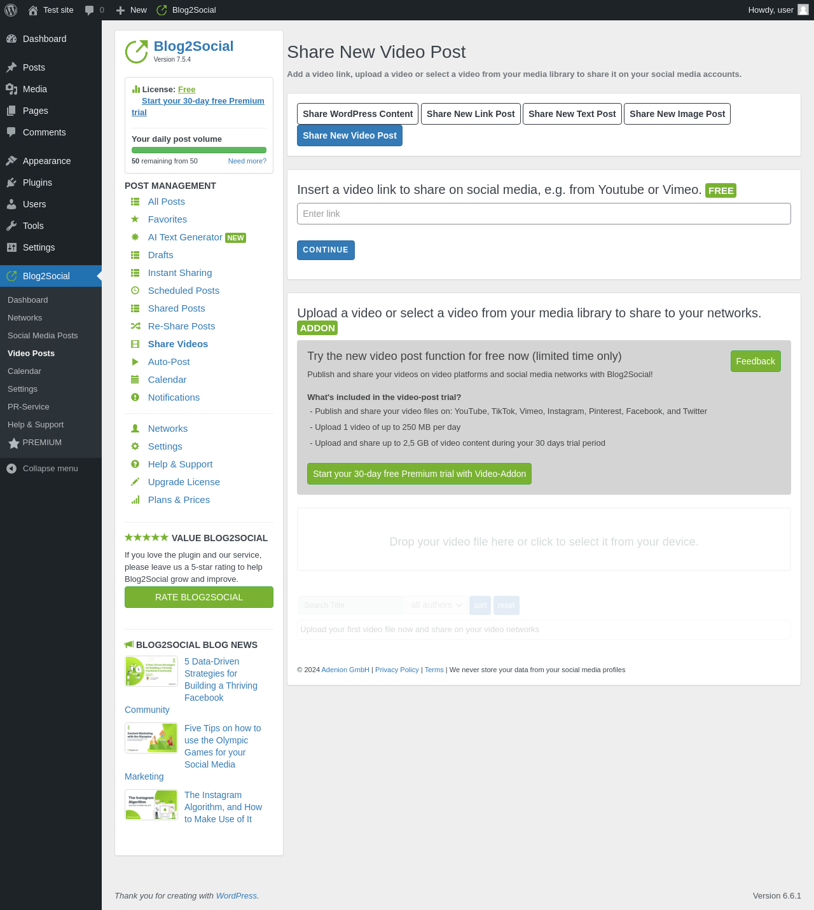This screenshot has height=910, width=814.
Task: Switch to Share New Text Post tab
Action: [x=572, y=114]
